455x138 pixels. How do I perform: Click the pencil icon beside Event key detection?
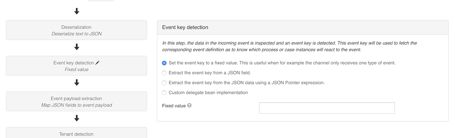tap(97, 63)
